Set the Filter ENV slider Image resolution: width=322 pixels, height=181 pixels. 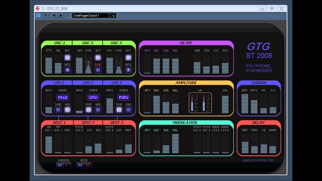(x=207, y=64)
